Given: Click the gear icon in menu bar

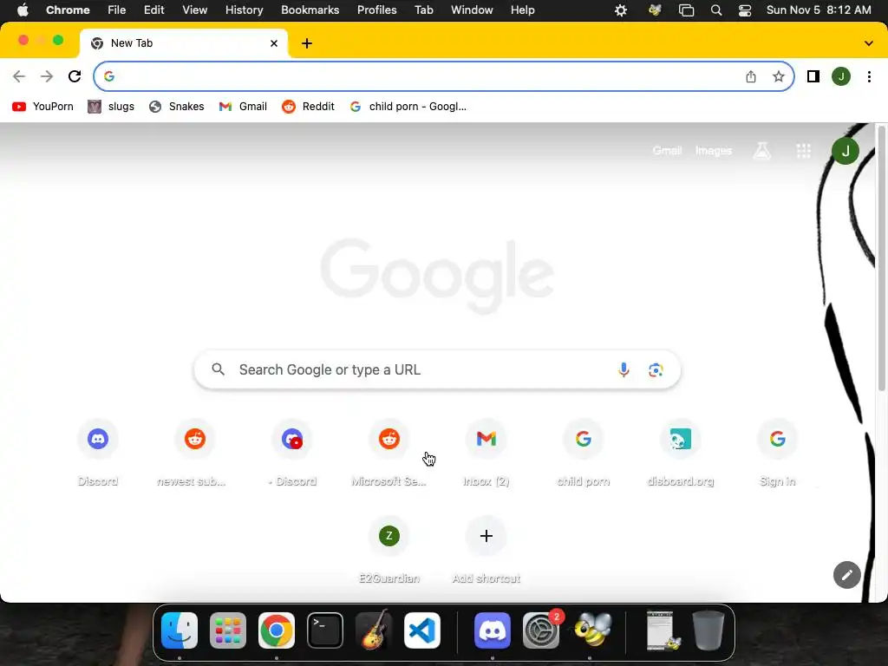Looking at the screenshot, I should [621, 10].
